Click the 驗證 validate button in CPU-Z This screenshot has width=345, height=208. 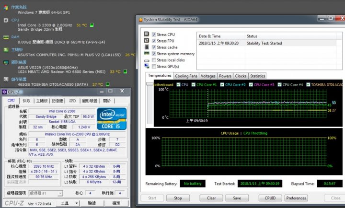pyautogui.click(x=92, y=203)
